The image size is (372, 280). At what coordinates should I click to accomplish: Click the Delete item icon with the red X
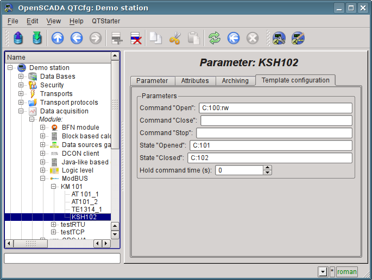click(135, 38)
